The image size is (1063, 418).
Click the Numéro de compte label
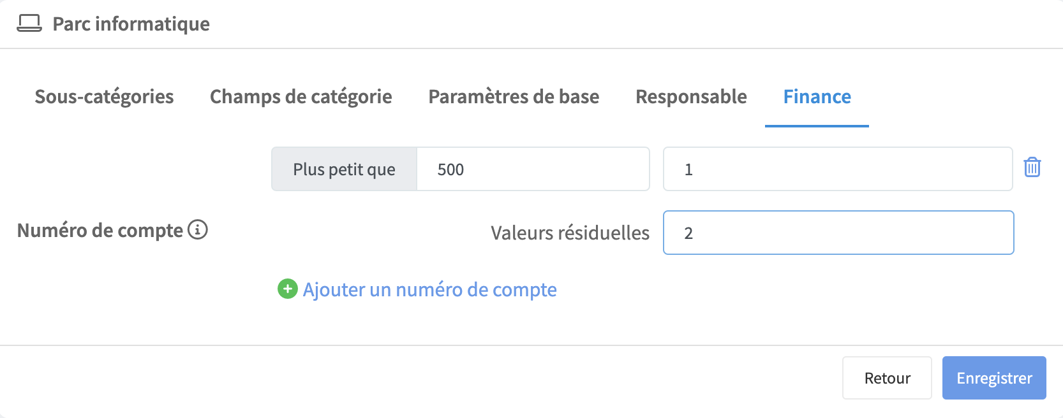tap(100, 230)
